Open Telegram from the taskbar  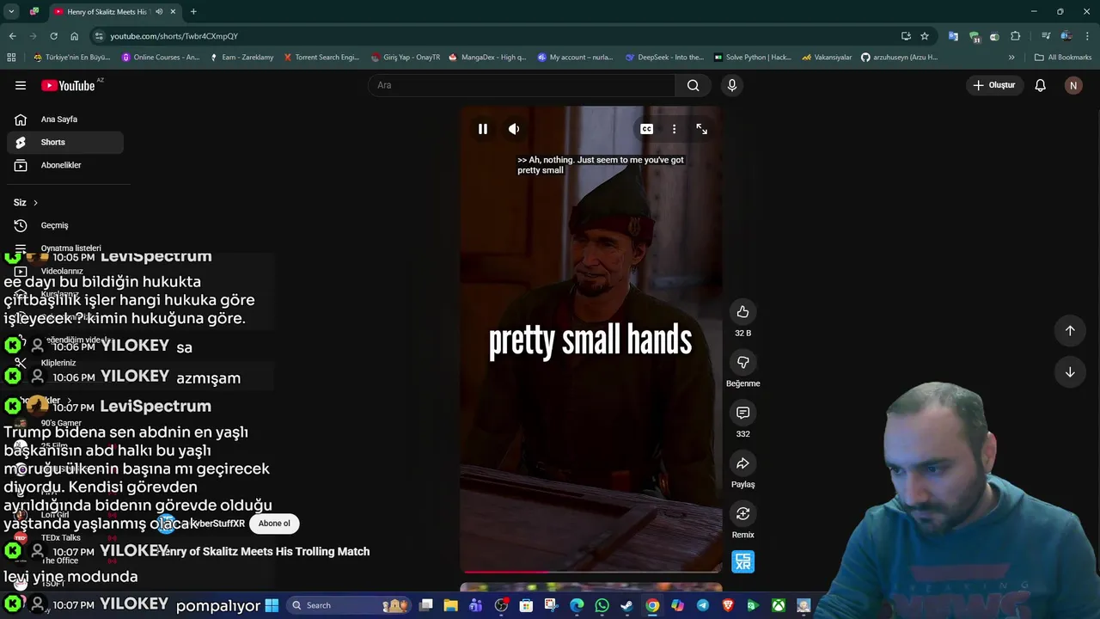tap(703, 605)
